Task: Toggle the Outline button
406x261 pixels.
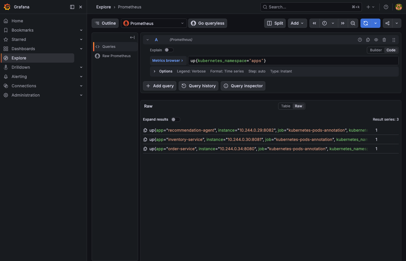Action: 105,23
